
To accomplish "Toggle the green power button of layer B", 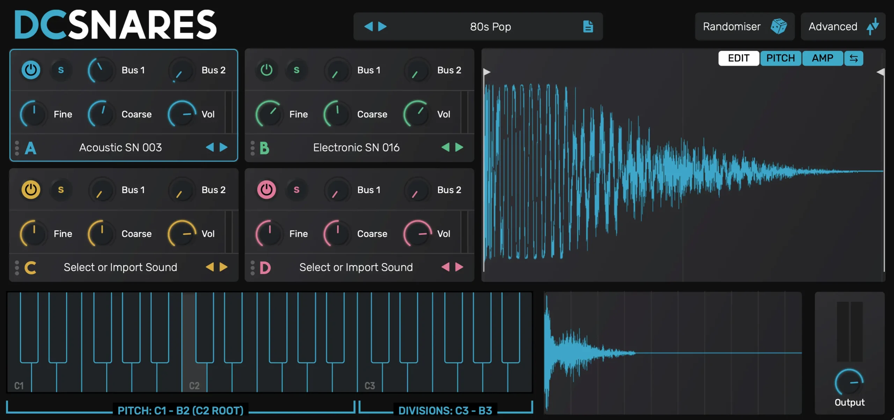I will [x=266, y=70].
